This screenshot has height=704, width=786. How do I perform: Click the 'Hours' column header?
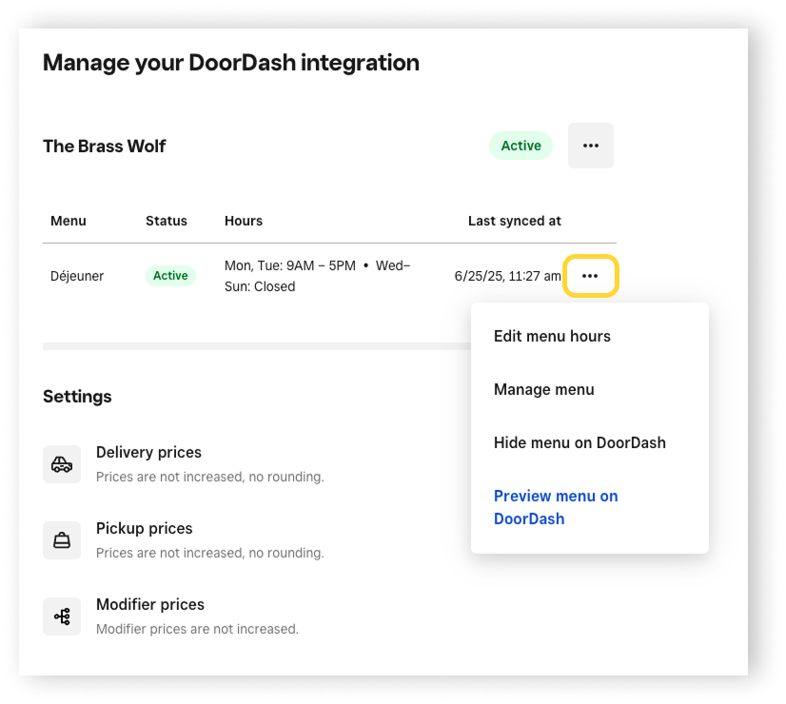click(x=243, y=221)
